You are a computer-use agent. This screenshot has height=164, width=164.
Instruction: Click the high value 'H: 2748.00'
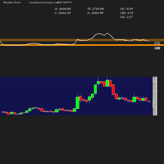coord(95,9)
